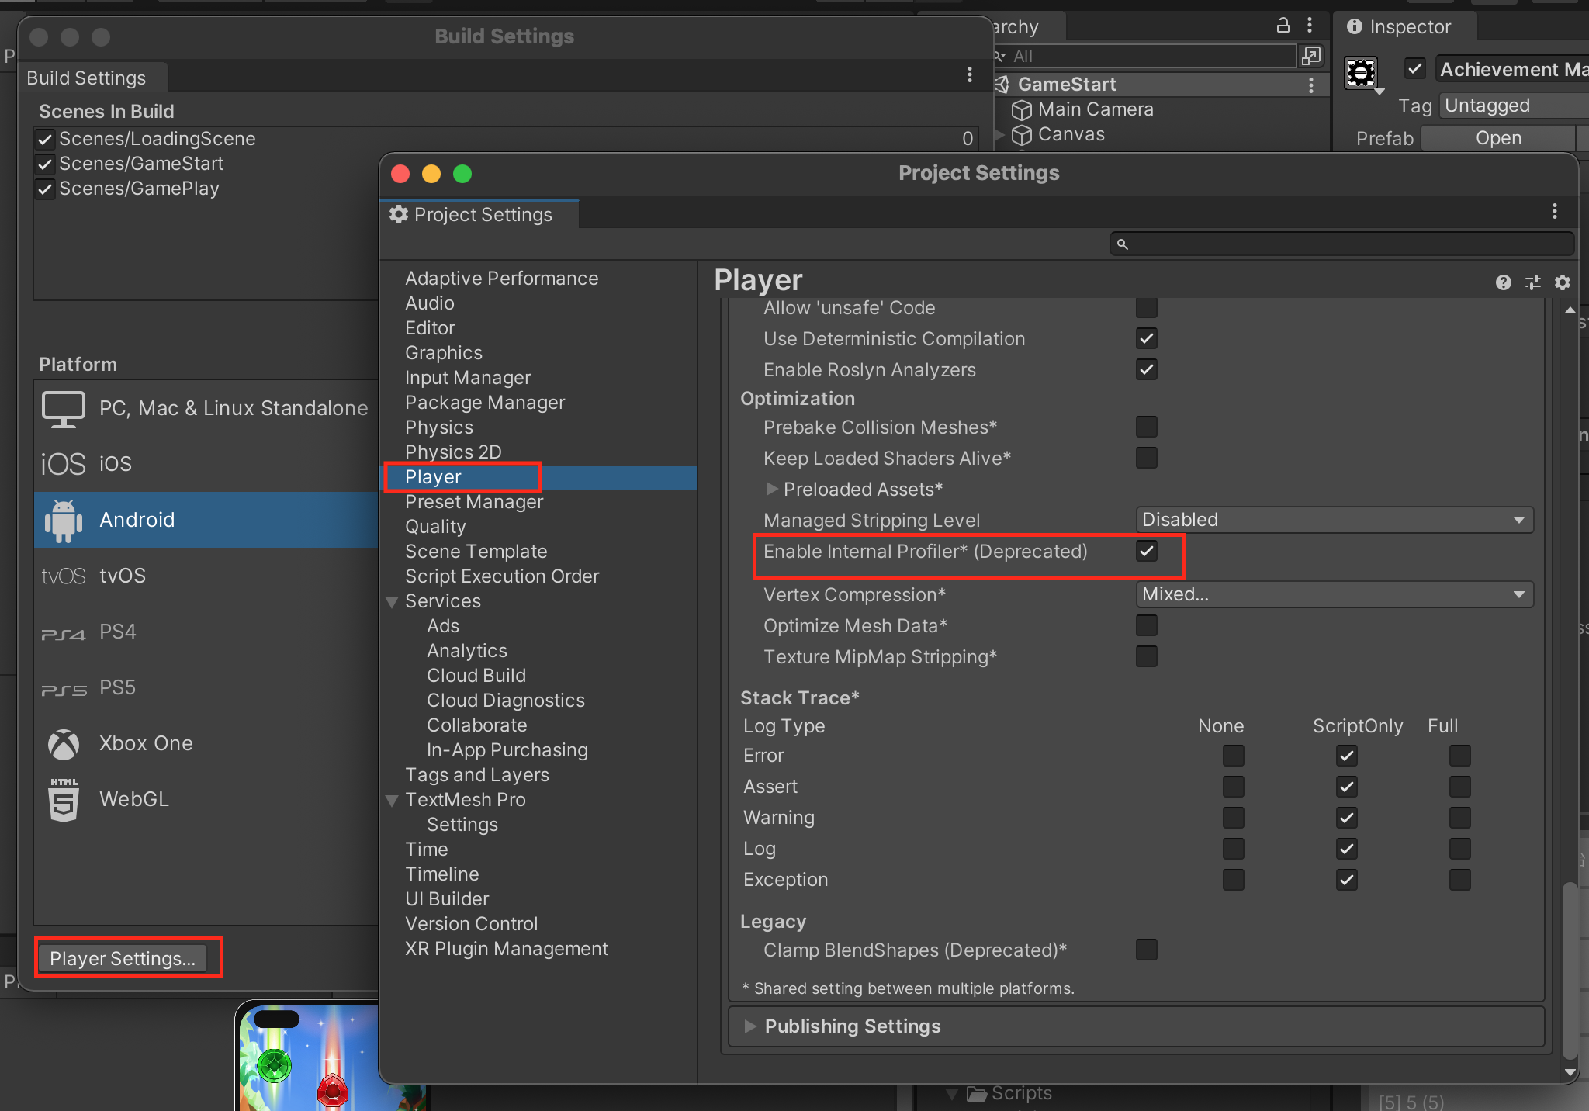Click Achievement Manager object icon
Screen dimensions: 1589x1111
coord(1362,72)
